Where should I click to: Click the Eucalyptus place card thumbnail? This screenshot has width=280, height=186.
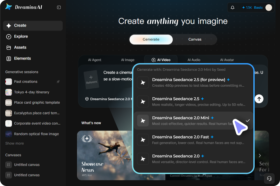[9, 113]
